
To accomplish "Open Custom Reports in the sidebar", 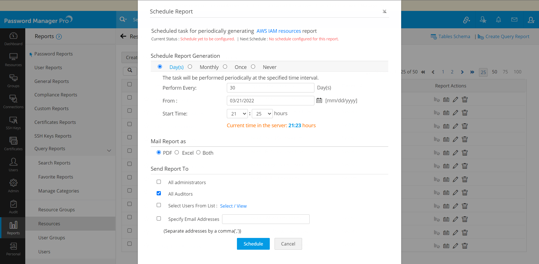I will click(51, 108).
